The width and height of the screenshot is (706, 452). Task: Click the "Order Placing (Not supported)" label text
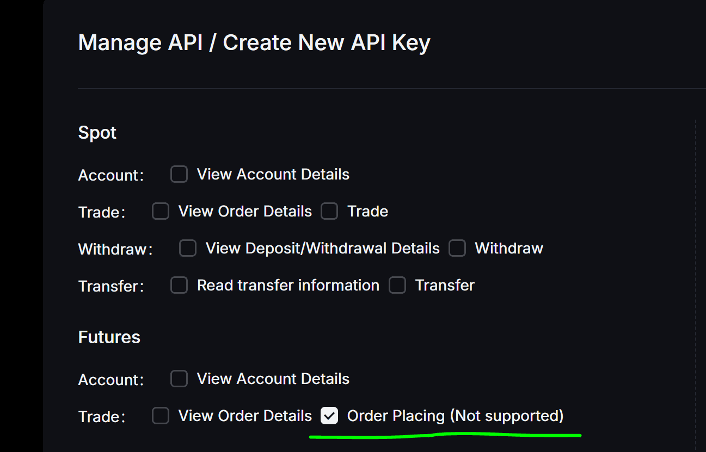455,416
